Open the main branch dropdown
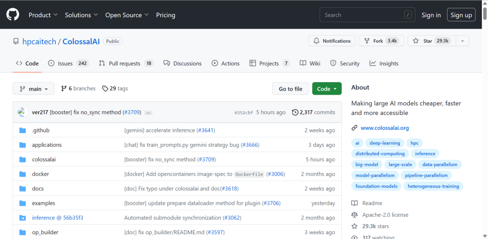Screen dimensions: 488x239 (33, 89)
